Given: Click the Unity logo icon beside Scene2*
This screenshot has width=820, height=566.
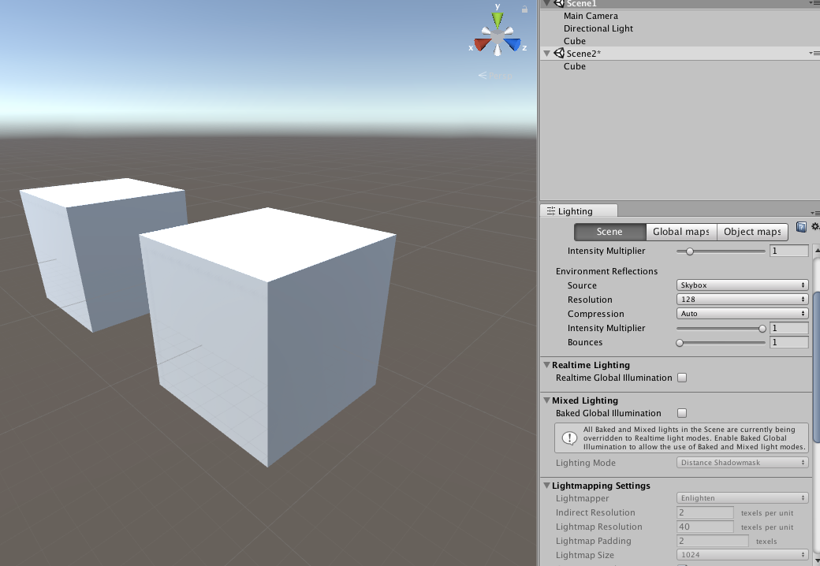Looking at the screenshot, I should coord(559,54).
